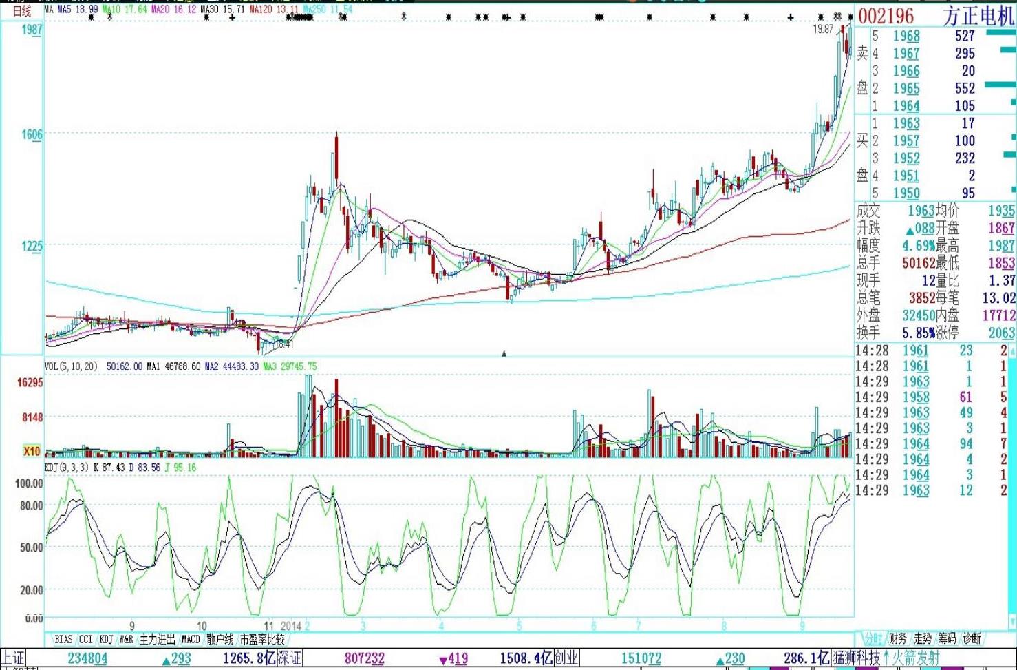Click the 总笔 value 3852
Viewport: 1017px width, 670px height.
(x=921, y=298)
